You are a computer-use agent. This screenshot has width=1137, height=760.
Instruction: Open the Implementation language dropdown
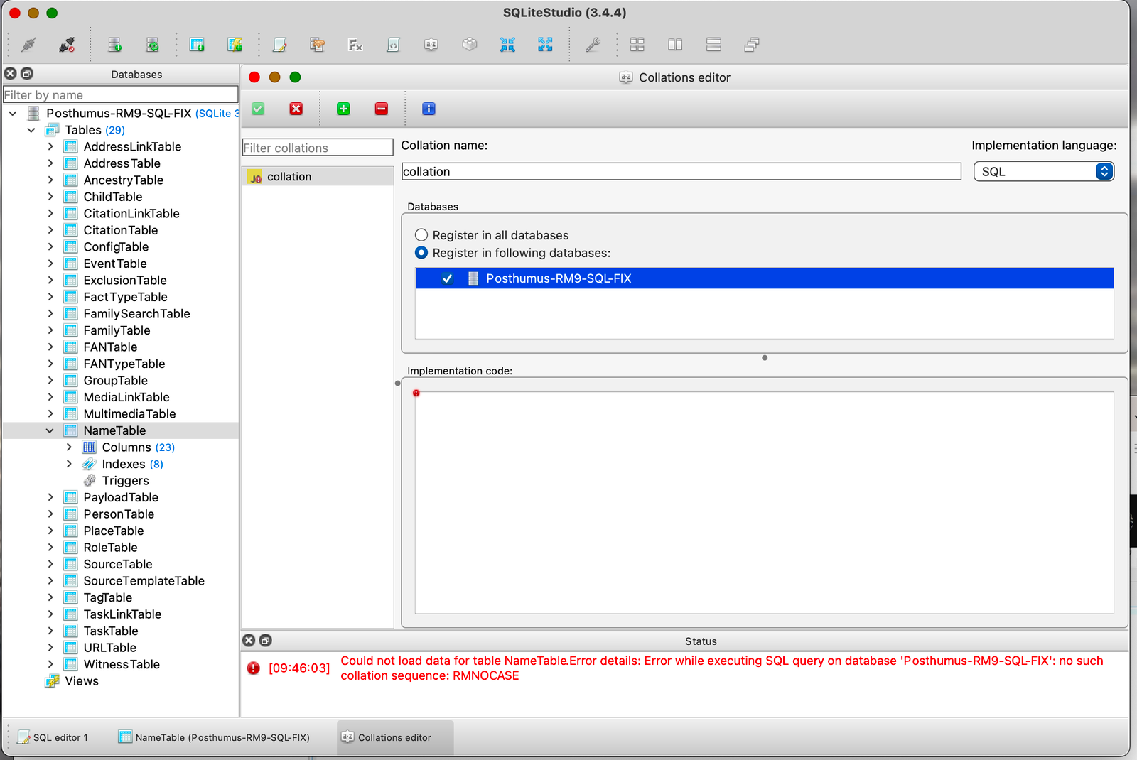pos(1043,171)
